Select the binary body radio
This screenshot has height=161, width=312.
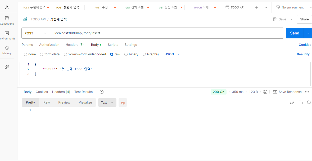pos(126,54)
